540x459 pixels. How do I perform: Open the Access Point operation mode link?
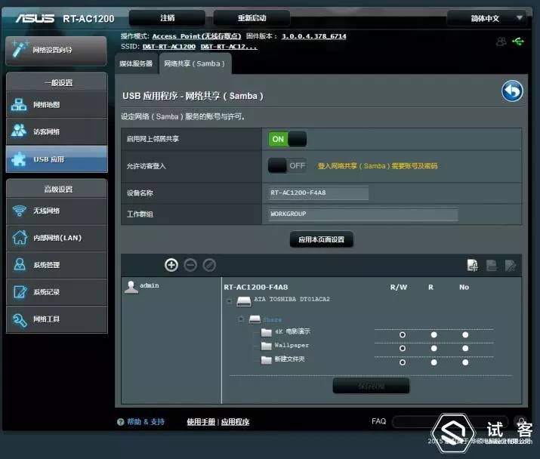(x=196, y=36)
